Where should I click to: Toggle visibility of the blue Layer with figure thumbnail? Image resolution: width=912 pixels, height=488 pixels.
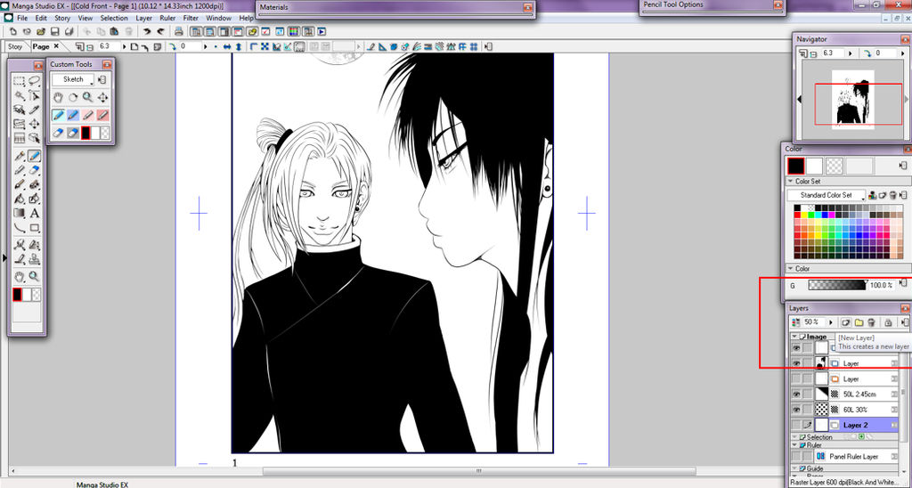coord(796,363)
